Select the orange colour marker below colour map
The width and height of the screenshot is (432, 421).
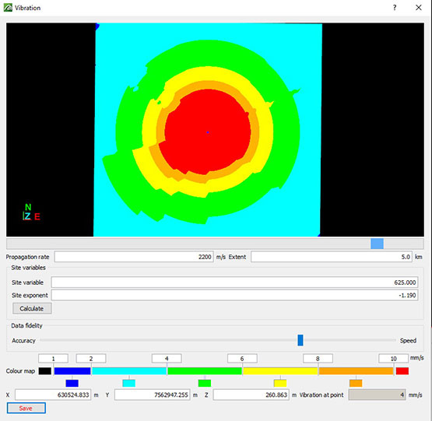tap(356, 383)
